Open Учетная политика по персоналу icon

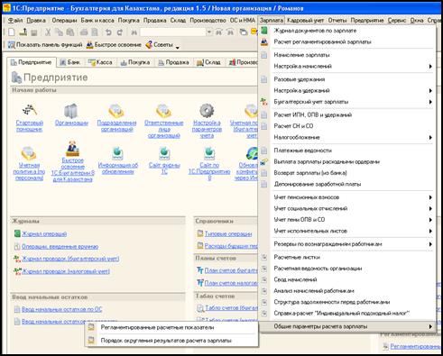coord(29,153)
